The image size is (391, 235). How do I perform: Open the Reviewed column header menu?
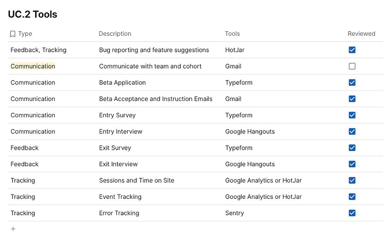click(361, 34)
